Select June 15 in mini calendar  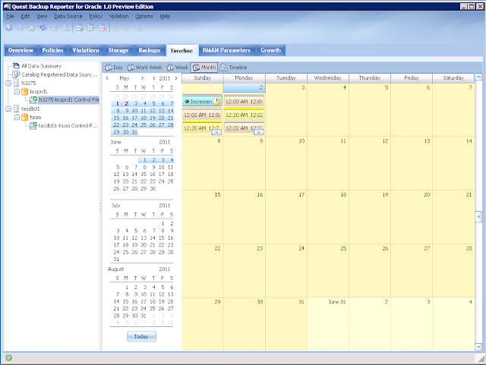pyautogui.click(x=144, y=174)
